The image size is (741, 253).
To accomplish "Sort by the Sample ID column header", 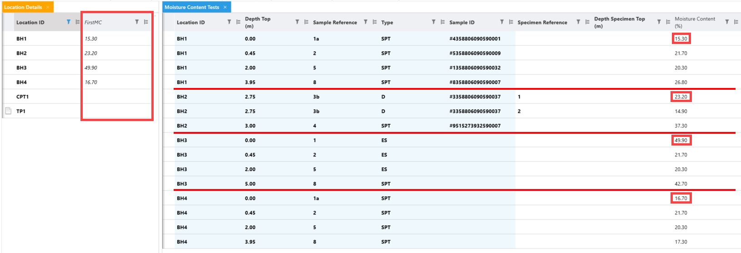I will pos(462,22).
